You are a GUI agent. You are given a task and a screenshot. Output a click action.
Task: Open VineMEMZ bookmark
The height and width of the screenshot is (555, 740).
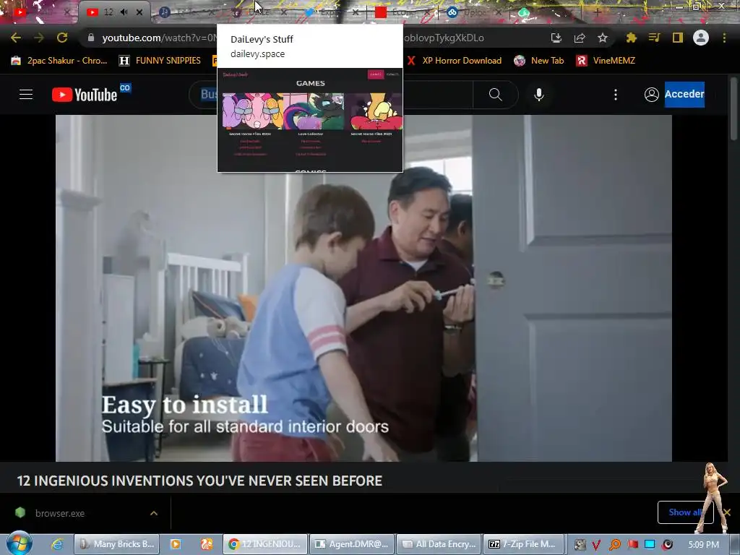(606, 61)
